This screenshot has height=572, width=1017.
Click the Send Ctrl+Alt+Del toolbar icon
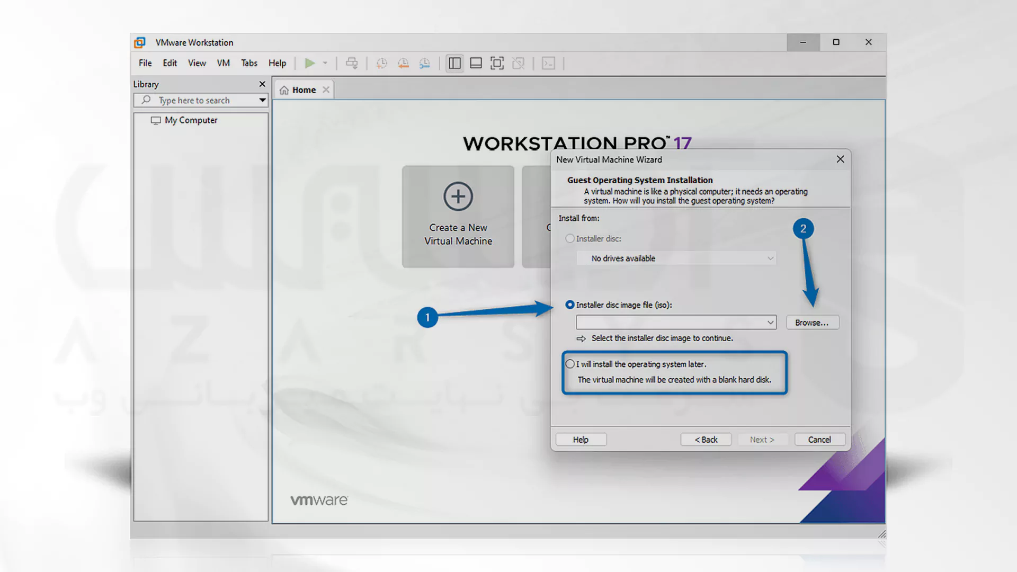352,64
